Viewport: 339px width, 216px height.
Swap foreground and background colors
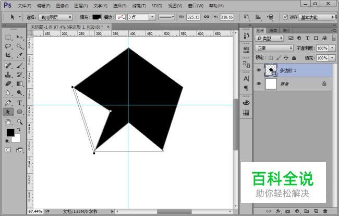(19, 129)
